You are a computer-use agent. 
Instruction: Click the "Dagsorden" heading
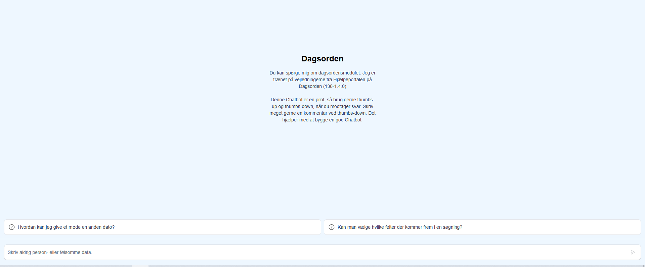[x=322, y=59]
